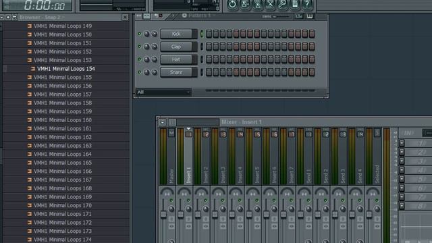The height and width of the screenshot is (243, 432).
Task: Open the All channel filter dropdown
Action: [x=163, y=92]
